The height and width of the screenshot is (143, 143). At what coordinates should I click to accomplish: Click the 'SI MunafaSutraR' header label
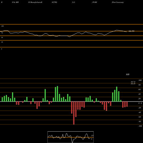click(x=35, y=2)
